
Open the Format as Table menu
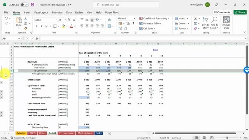pos(150,23)
